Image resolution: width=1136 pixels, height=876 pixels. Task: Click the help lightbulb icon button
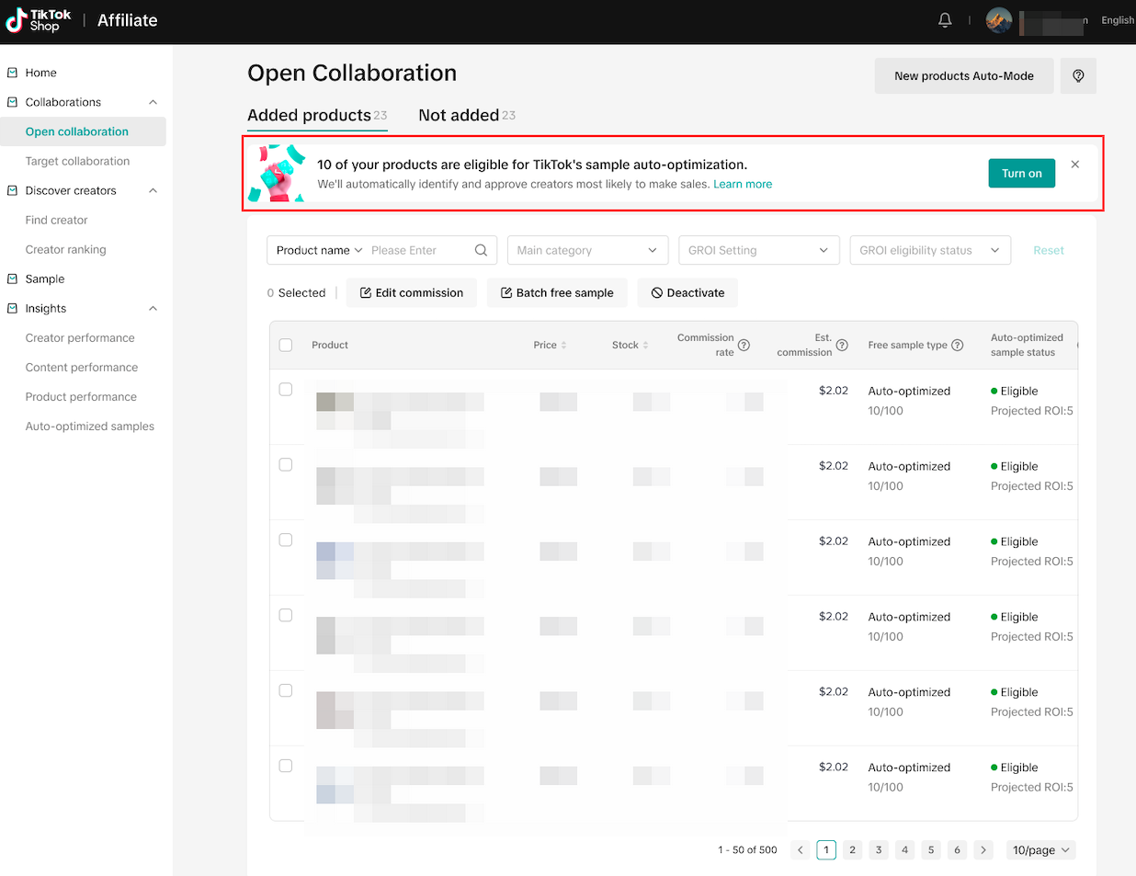click(1078, 76)
